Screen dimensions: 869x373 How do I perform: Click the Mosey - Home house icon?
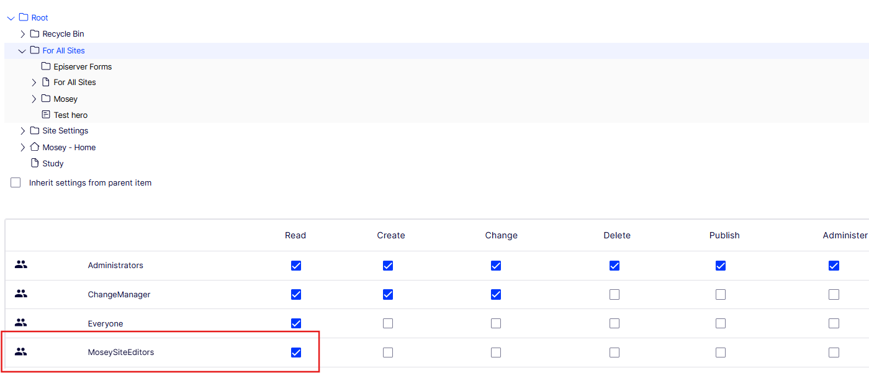pyautogui.click(x=35, y=147)
